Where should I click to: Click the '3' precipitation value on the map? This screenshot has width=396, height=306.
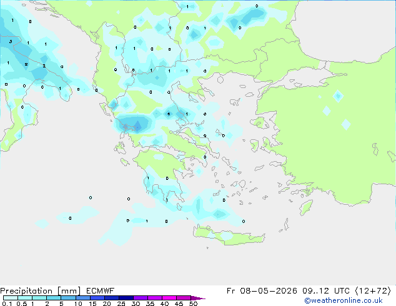(x=11, y=41)
